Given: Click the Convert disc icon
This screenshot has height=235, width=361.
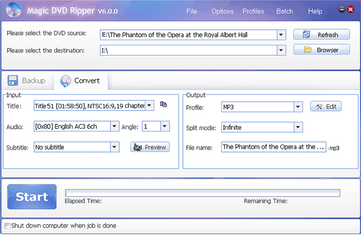Looking at the screenshot, I should tap(66, 81).
